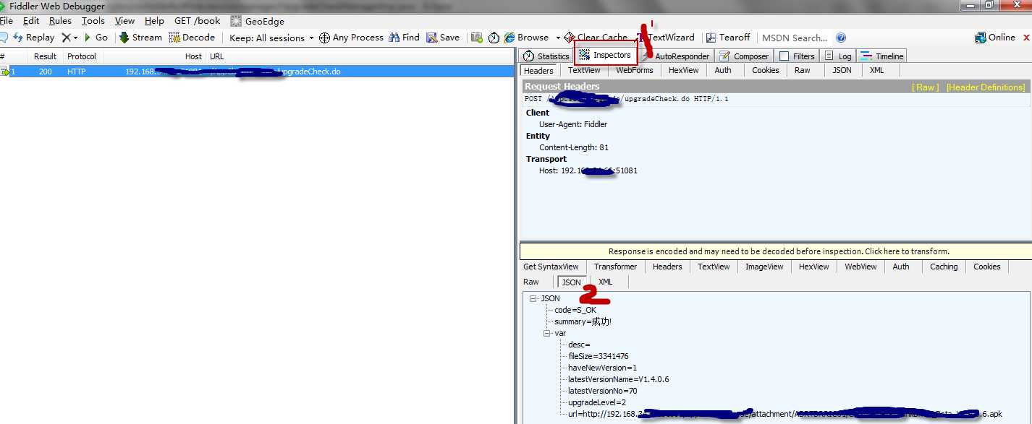Viewport: 1032px width, 424px height.
Task: Select the Transformer response tab
Action: coord(616,267)
